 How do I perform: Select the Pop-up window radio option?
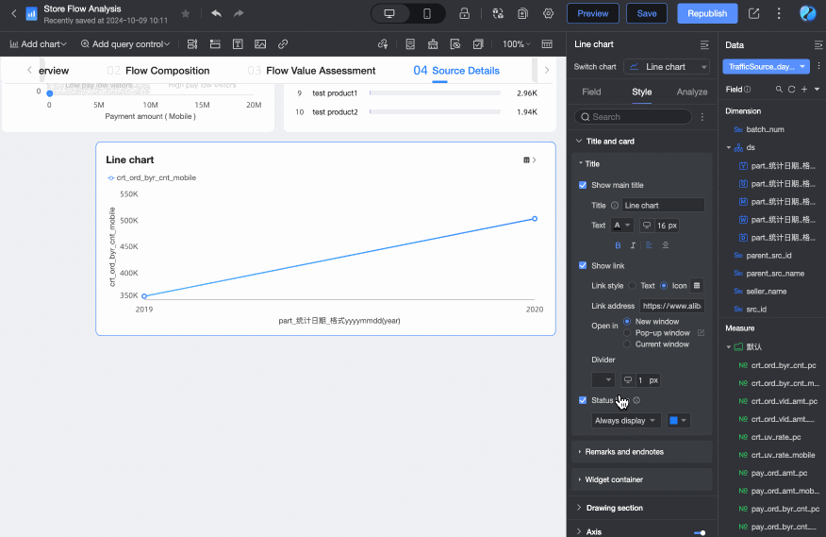(x=628, y=333)
